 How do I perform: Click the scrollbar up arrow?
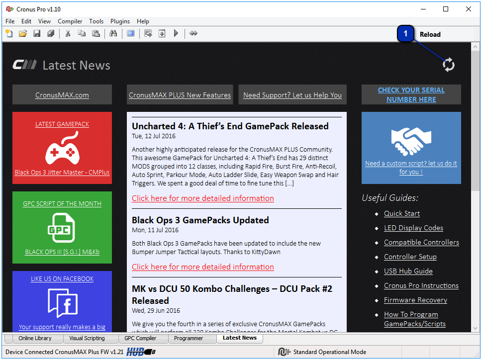475,47
